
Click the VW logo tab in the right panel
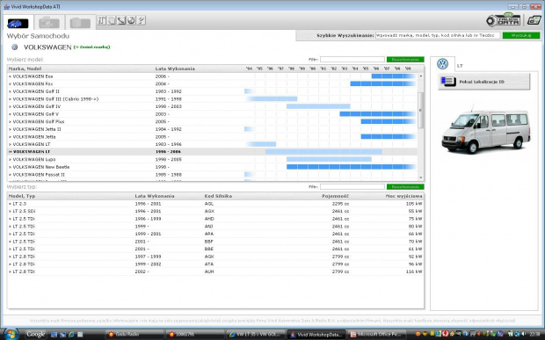[x=442, y=64]
